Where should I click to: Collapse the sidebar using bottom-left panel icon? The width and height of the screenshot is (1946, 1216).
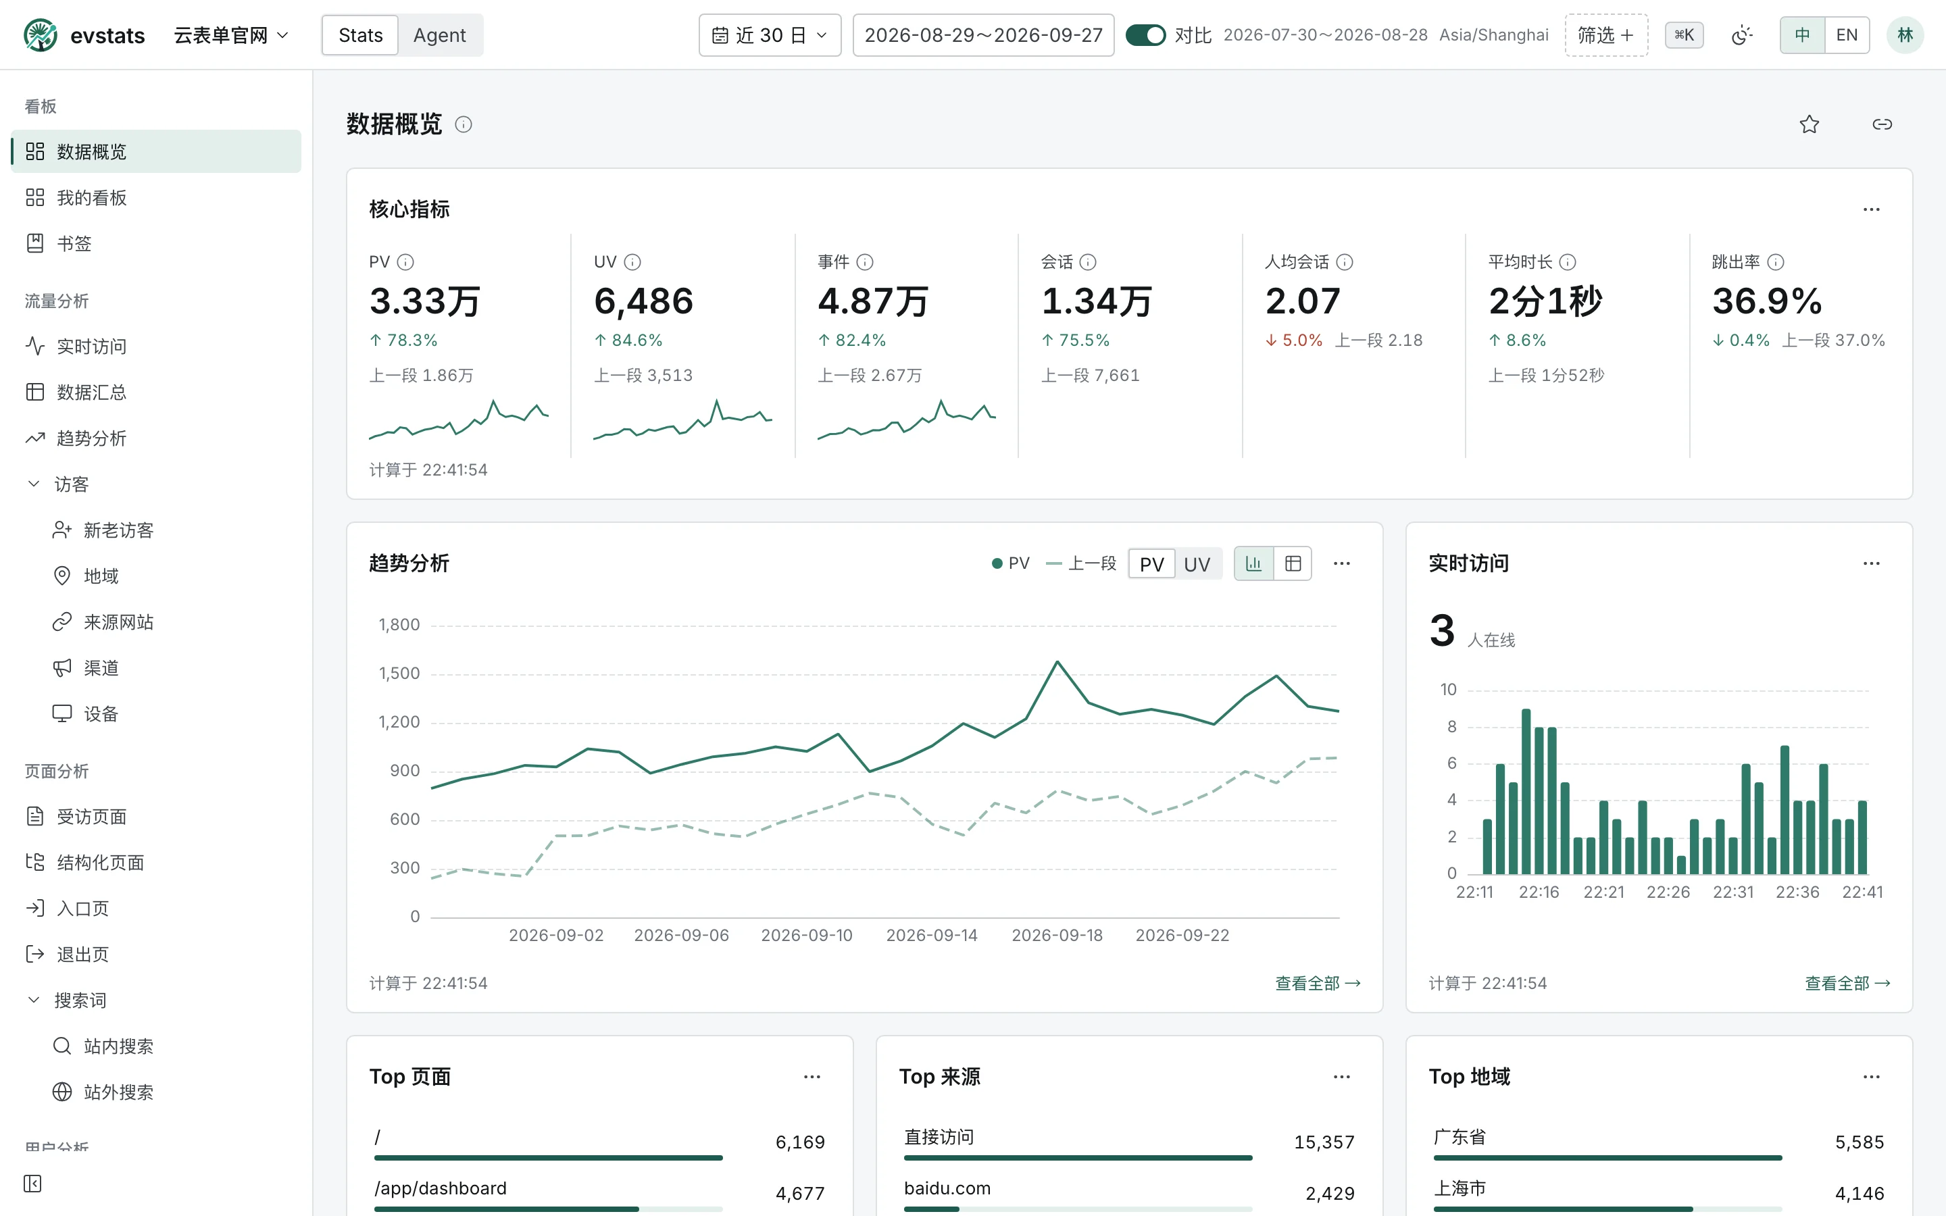32,1183
